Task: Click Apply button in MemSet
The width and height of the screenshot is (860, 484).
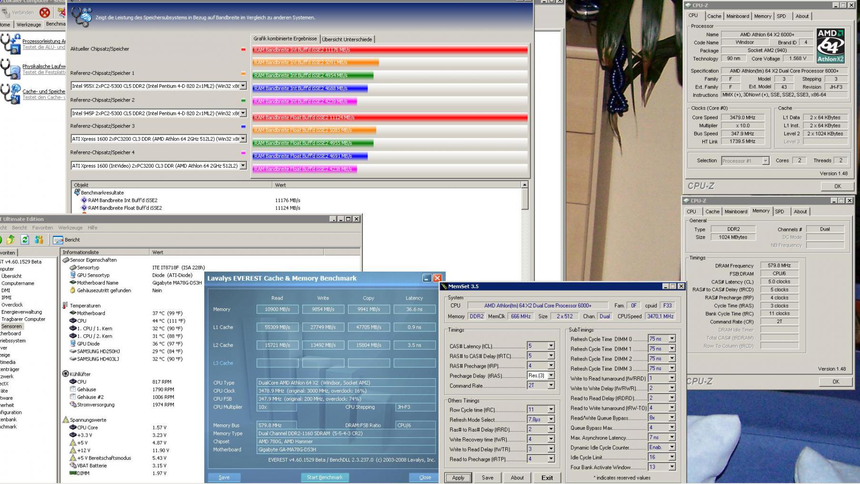Action: click(x=458, y=478)
